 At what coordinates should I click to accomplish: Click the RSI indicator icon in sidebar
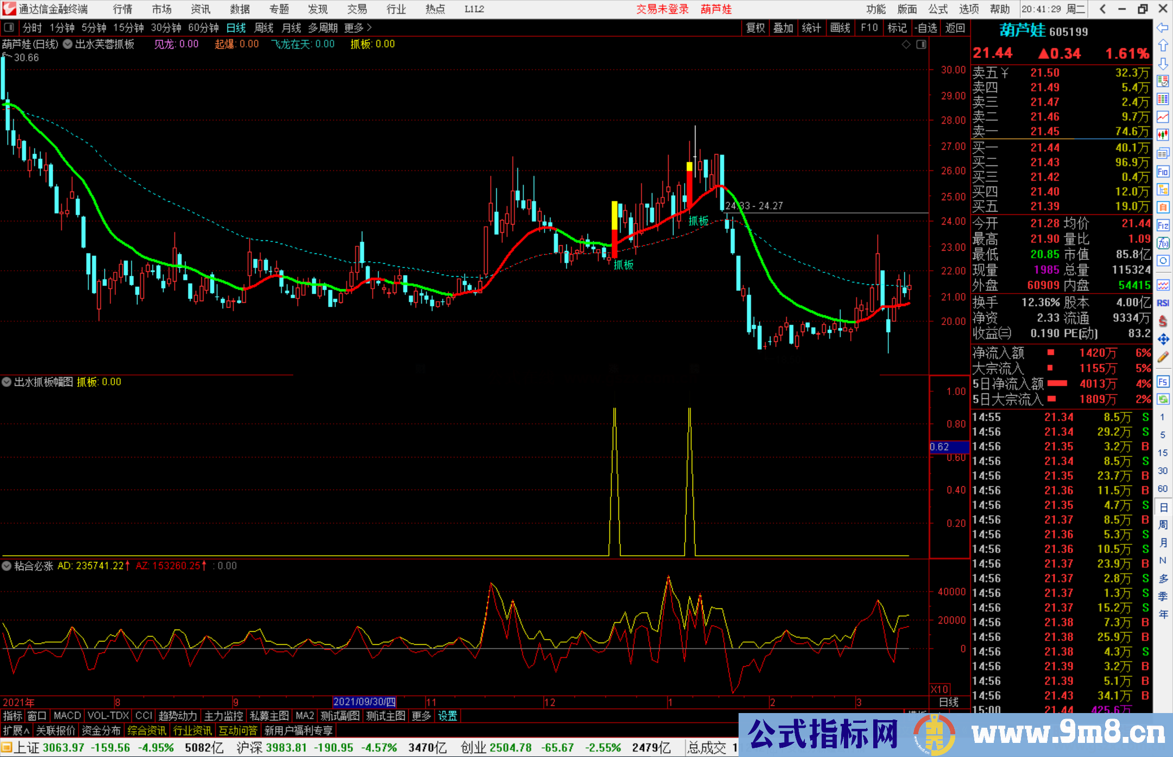[1163, 303]
